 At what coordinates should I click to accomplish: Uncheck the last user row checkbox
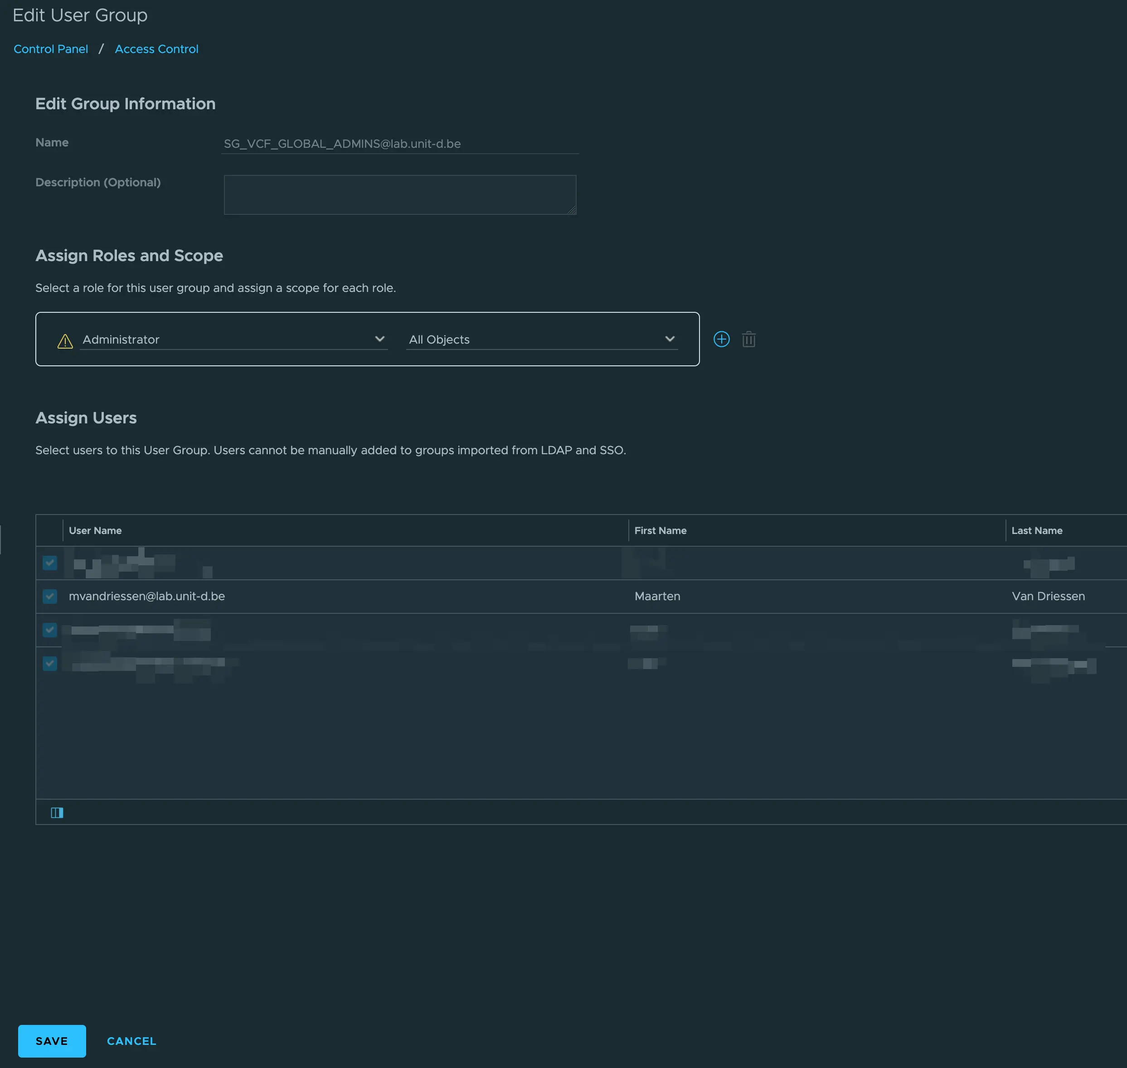tap(50, 663)
